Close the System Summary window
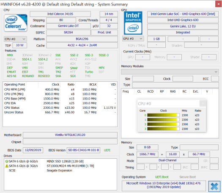The width and height of the screenshot is (222, 193). [x=219, y=4]
